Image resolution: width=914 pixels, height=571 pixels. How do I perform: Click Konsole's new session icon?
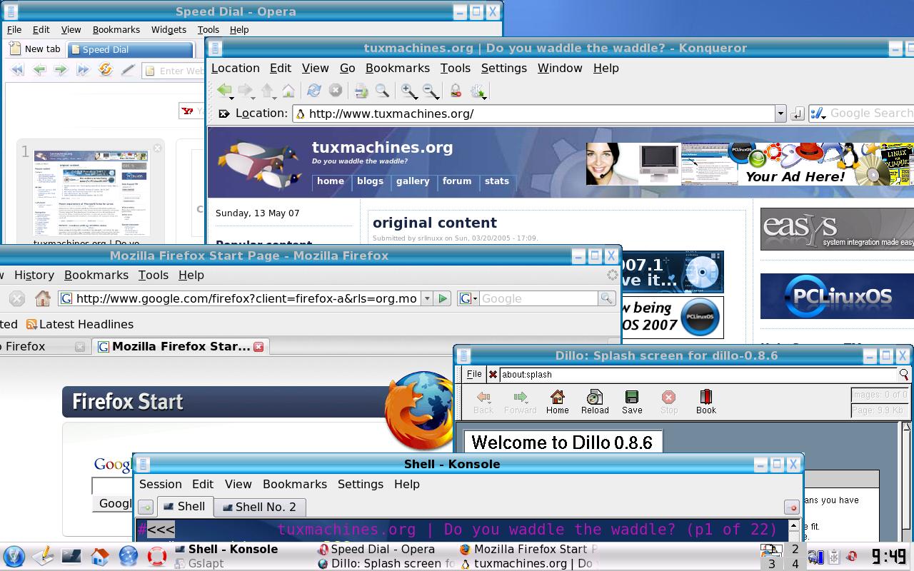(x=146, y=507)
